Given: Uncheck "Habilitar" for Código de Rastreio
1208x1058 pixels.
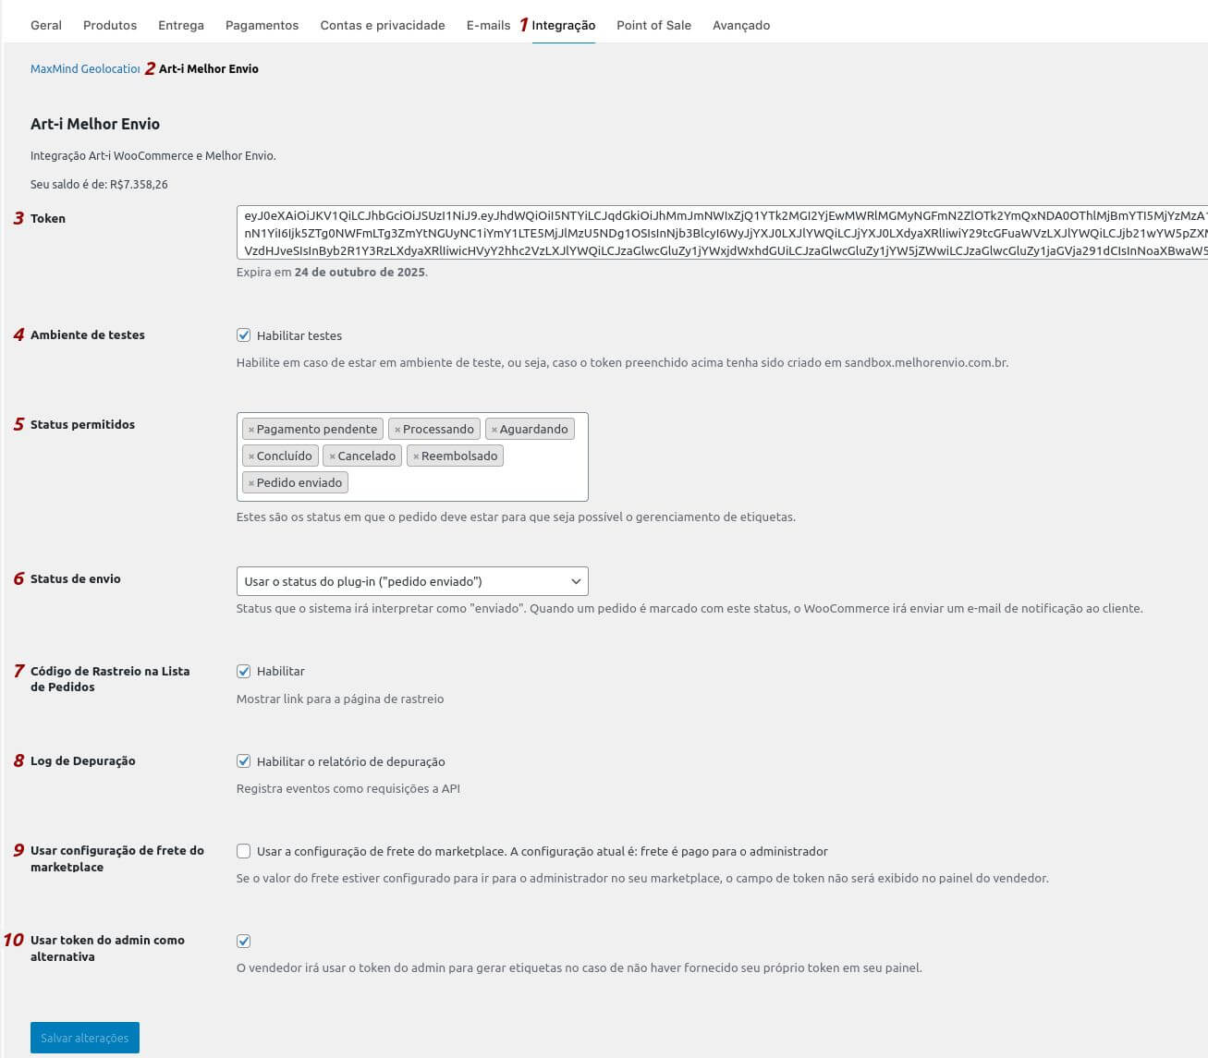Looking at the screenshot, I should [x=243, y=671].
